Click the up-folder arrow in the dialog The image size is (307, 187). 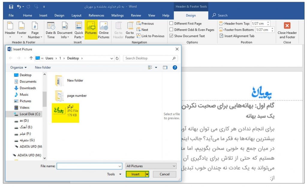[31, 58]
